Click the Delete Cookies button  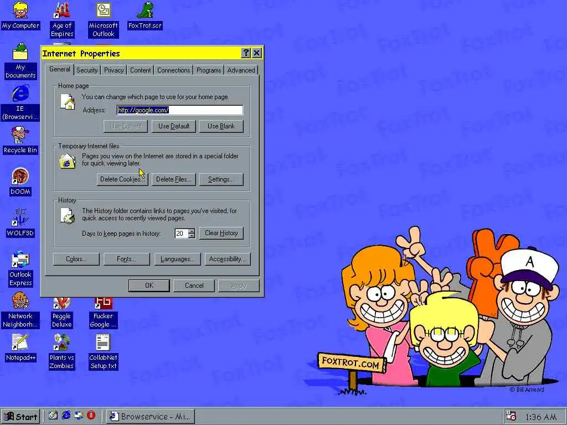[122, 179]
